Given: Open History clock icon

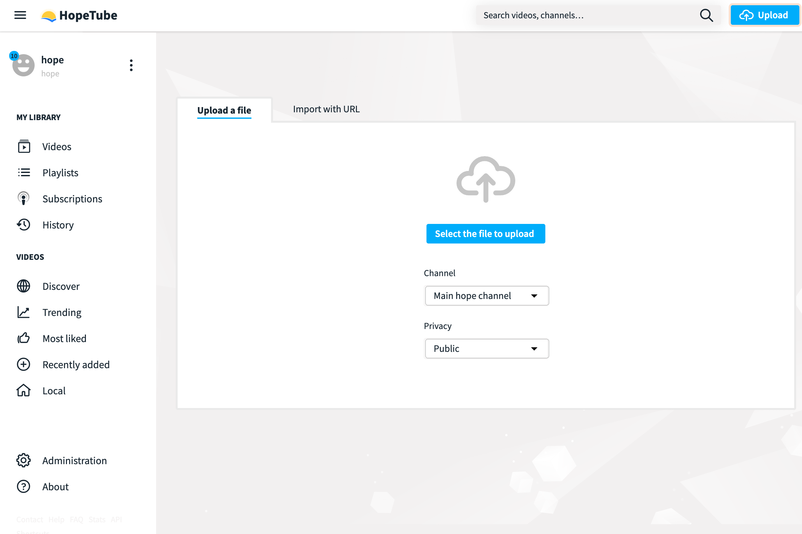Looking at the screenshot, I should tap(24, 225).
